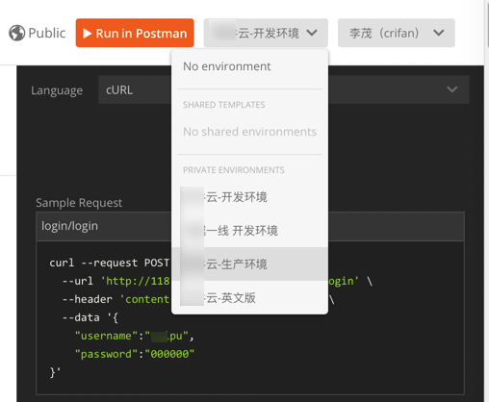Open the 李茂 (crifan) user dropdown
489x402 pixels.
[x=397, y=33]
